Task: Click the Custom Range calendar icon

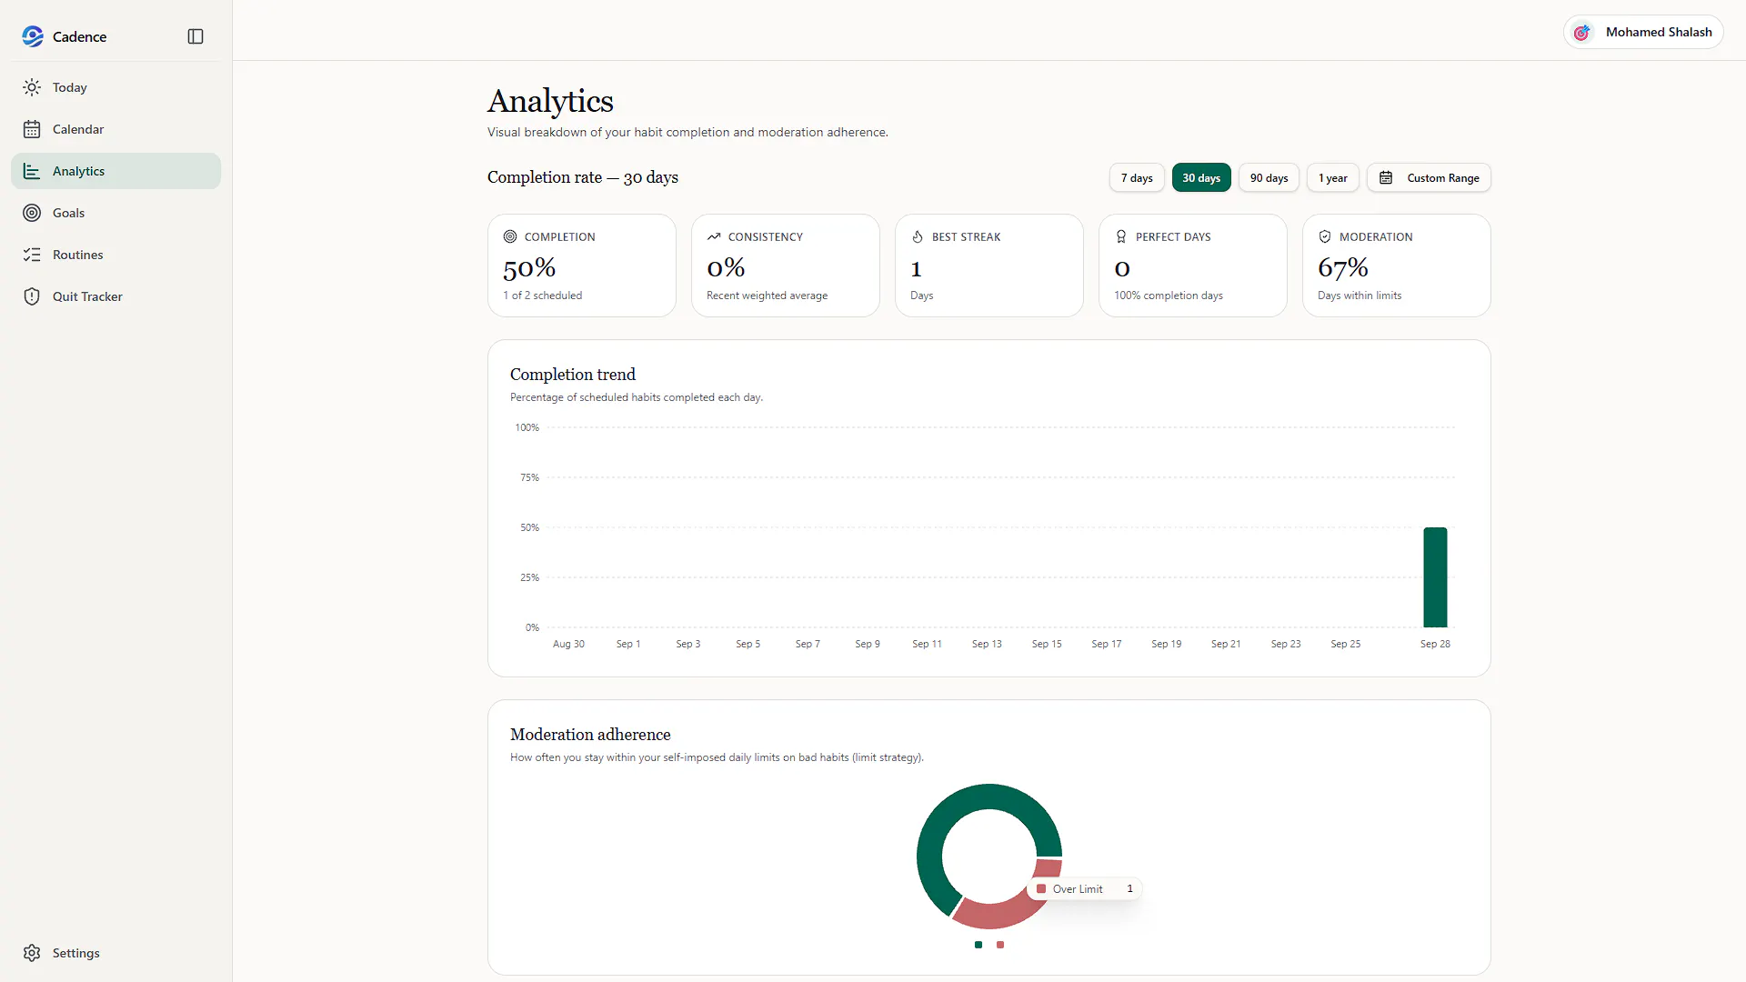Action: (x=1386, y=177)
